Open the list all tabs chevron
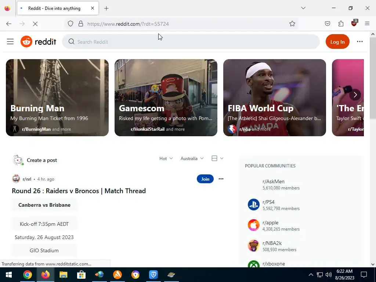Screen dimensions: 376x282 pyautogui.click(x=303, y=8)
